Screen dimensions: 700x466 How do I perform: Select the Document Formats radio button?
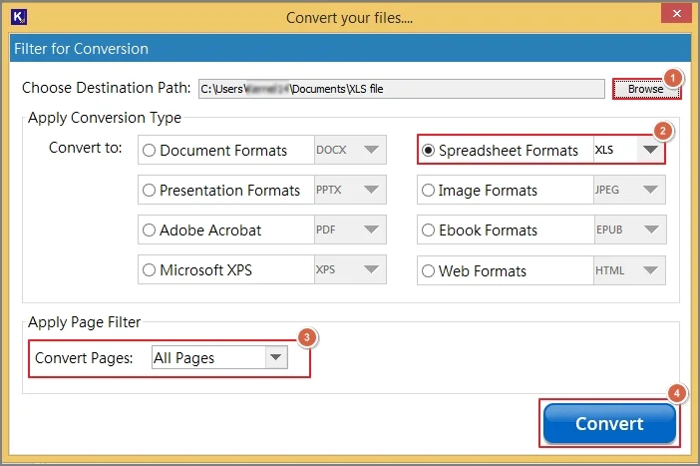click(150, 151)
